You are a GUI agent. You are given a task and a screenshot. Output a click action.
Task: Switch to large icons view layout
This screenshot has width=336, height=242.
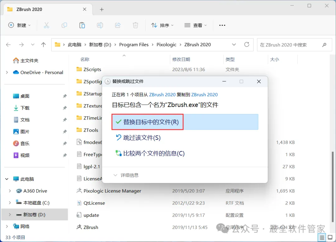pos(330,237)
